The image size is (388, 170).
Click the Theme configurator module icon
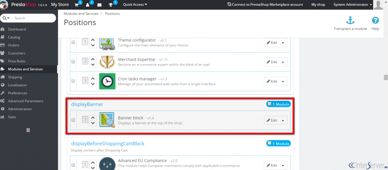coord(107,43)
